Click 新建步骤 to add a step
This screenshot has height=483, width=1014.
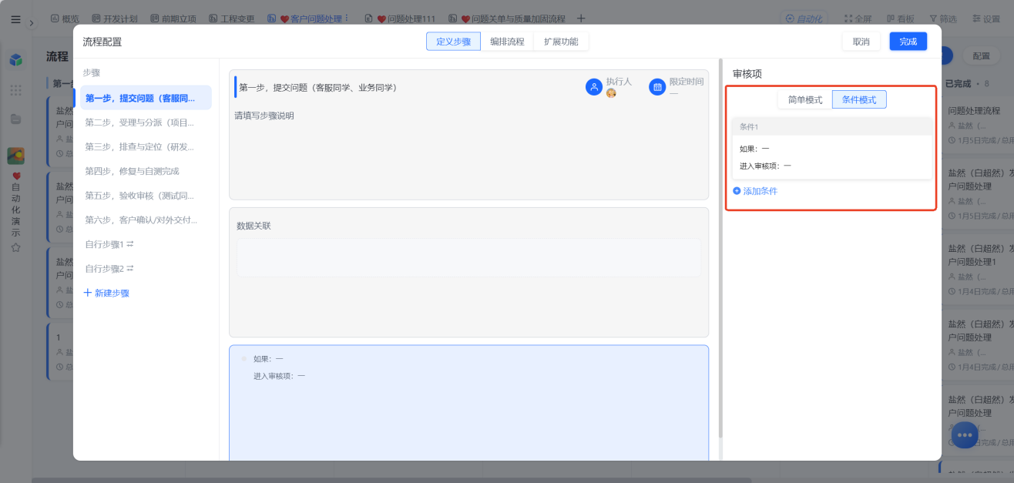106,293
